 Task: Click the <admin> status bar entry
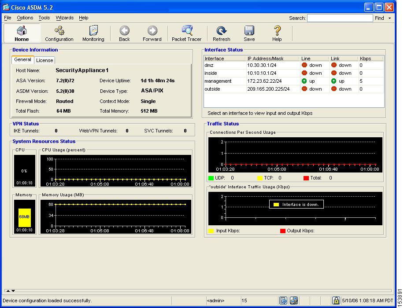tap(215, 301)
